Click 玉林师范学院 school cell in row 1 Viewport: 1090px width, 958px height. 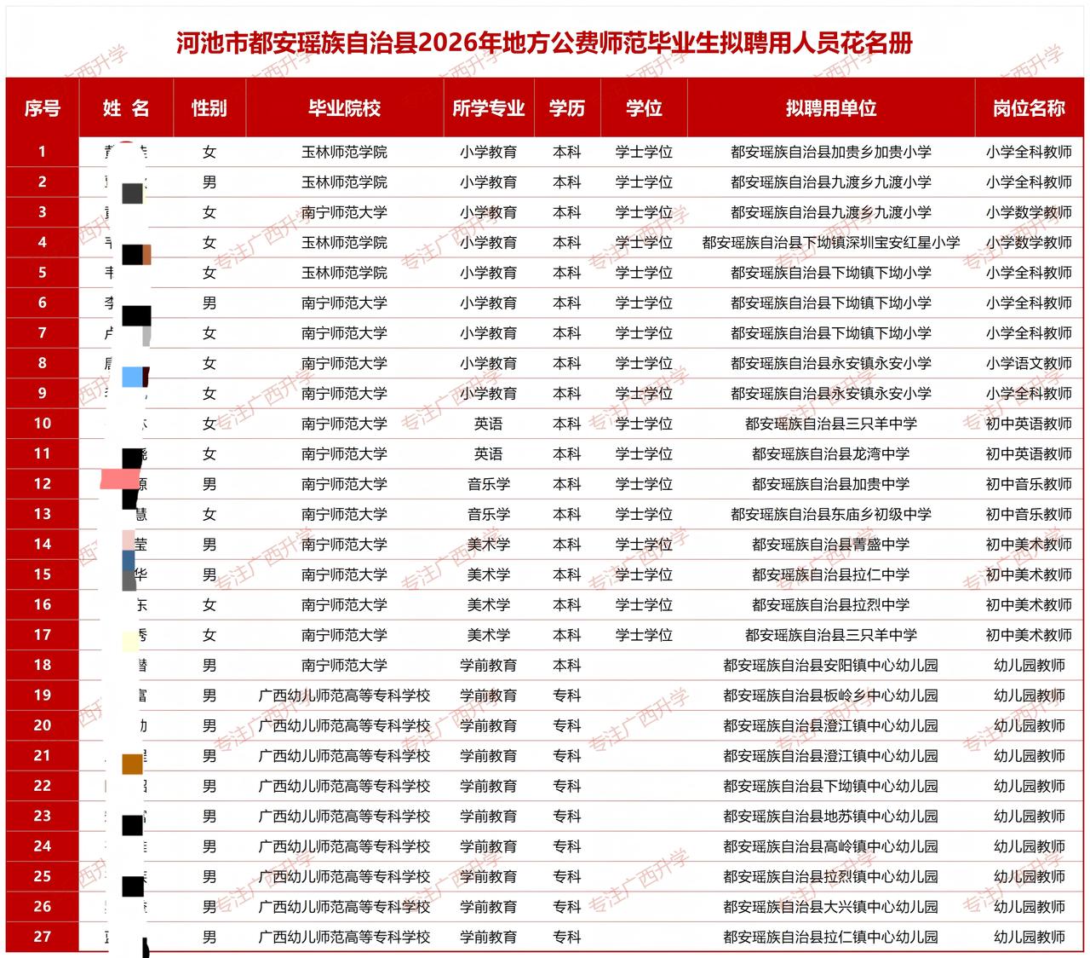(344, 152)
